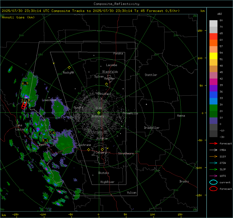Click the Composite_Reflectivity title
233x218 pixels.
click(116, 4)
